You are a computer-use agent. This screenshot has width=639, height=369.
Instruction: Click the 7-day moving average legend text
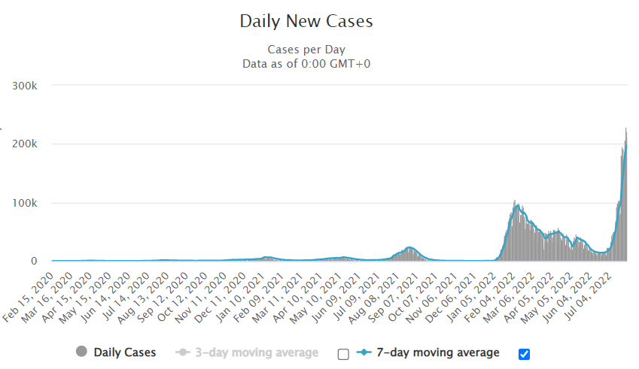point(438,352)
